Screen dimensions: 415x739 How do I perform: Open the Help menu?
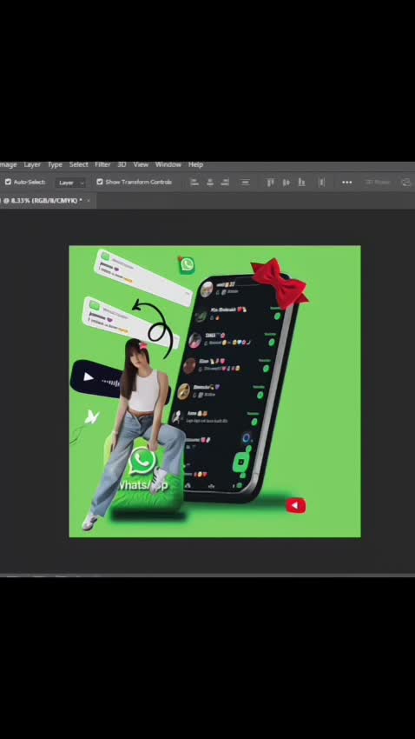point(195,164)
